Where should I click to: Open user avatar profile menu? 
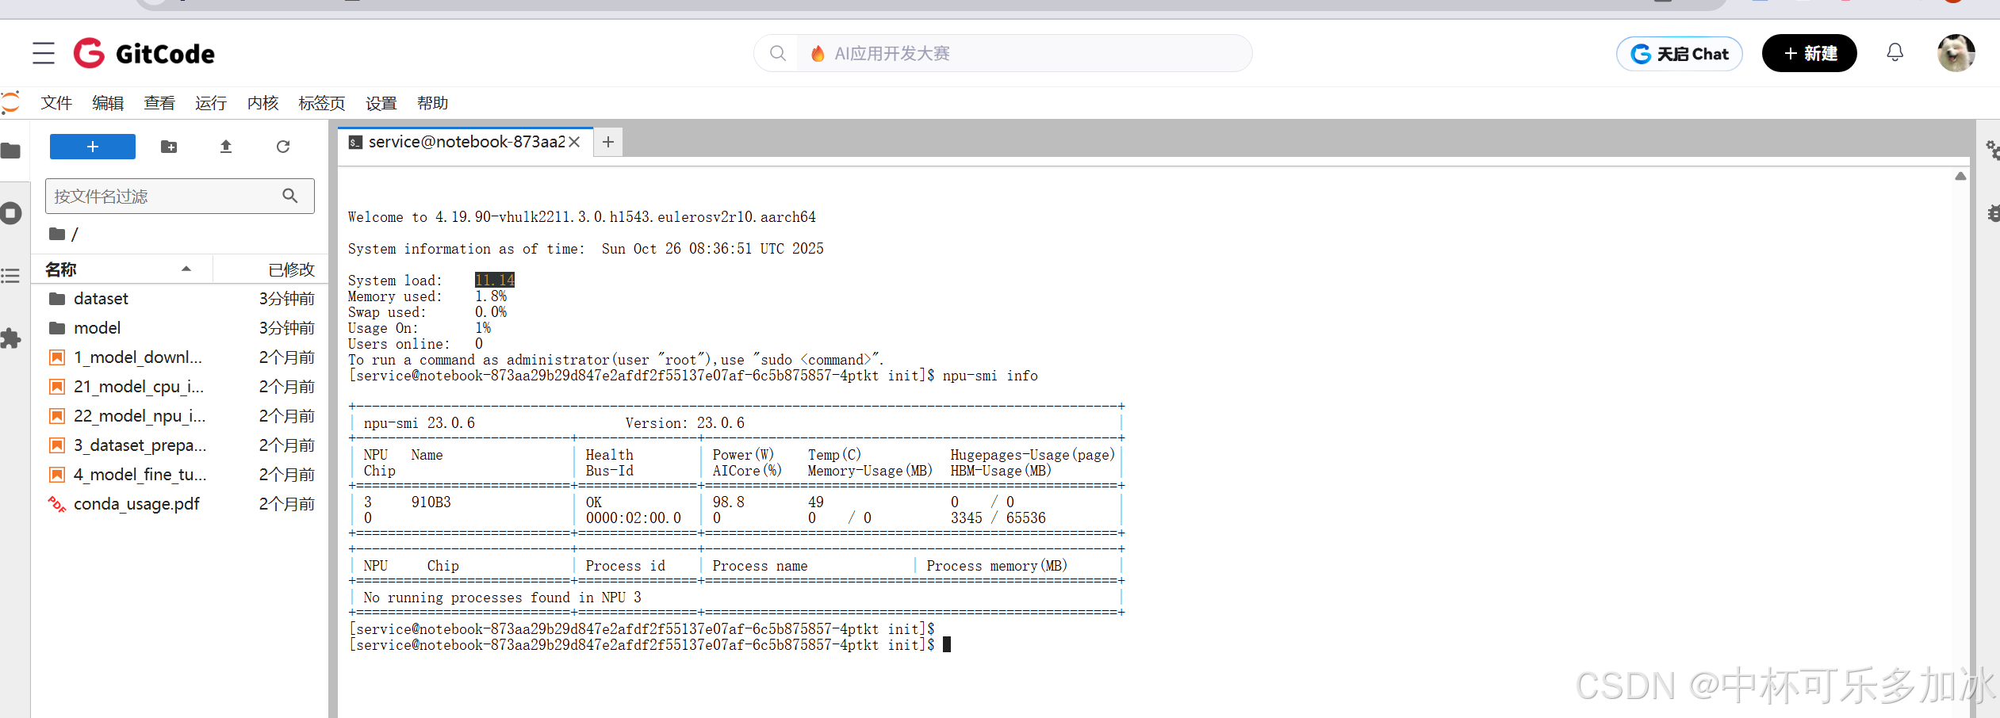[1956, 53]
